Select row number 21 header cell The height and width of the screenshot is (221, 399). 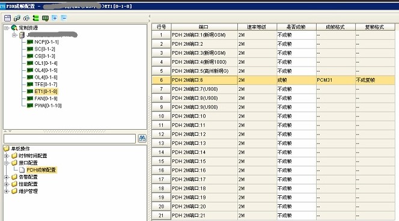(x=161, y=216)
